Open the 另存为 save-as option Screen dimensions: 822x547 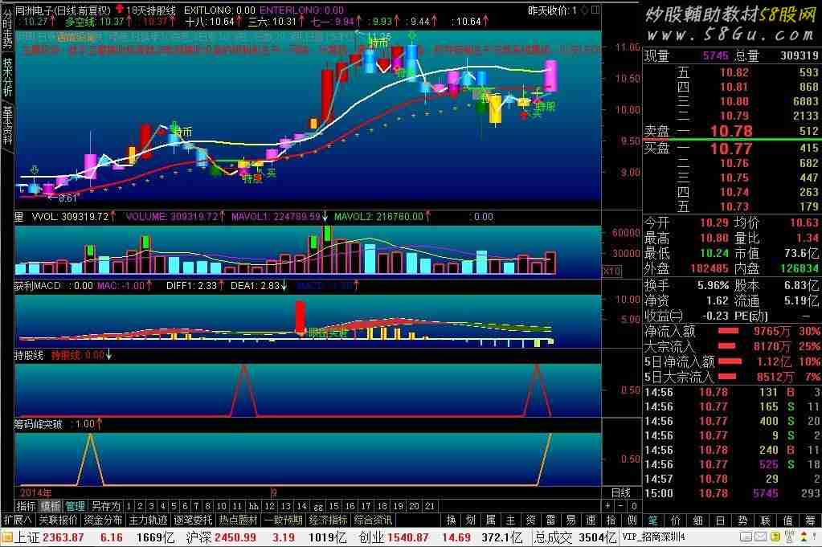pyautogui.click(x=105, y=506)
